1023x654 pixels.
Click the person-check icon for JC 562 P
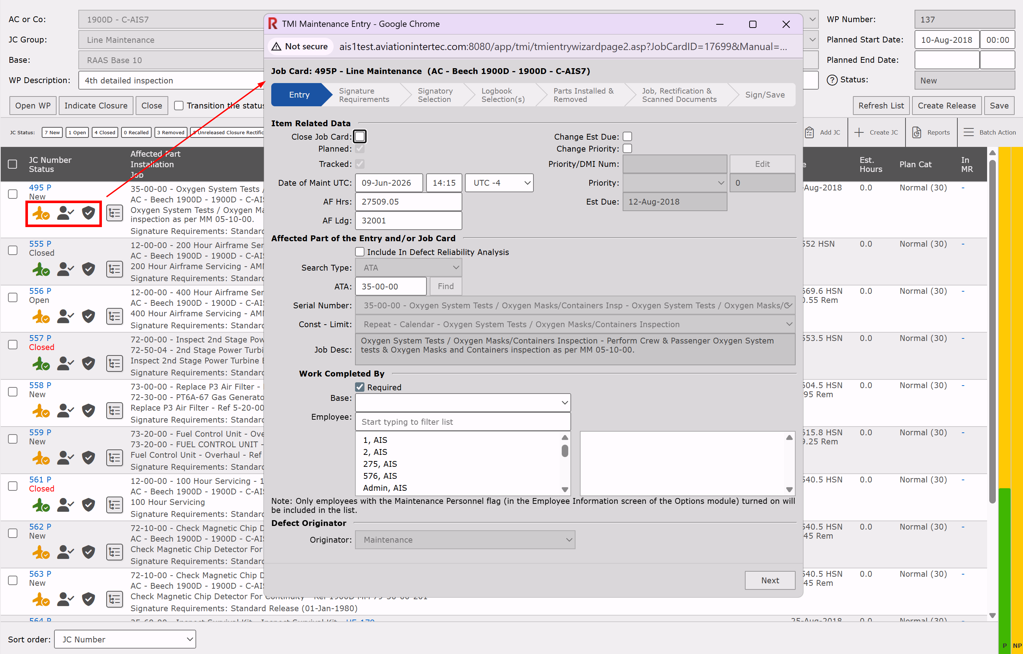point(65,552)
